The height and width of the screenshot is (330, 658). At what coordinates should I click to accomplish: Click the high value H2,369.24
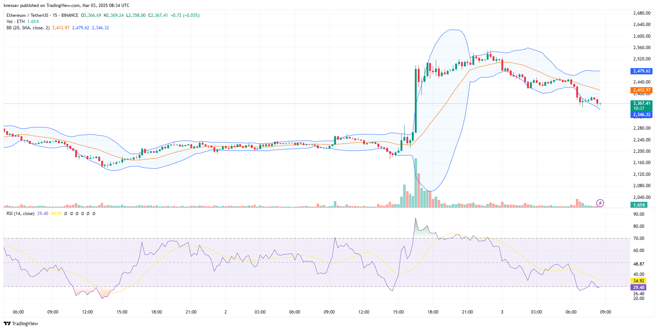[x=114, y=15]
